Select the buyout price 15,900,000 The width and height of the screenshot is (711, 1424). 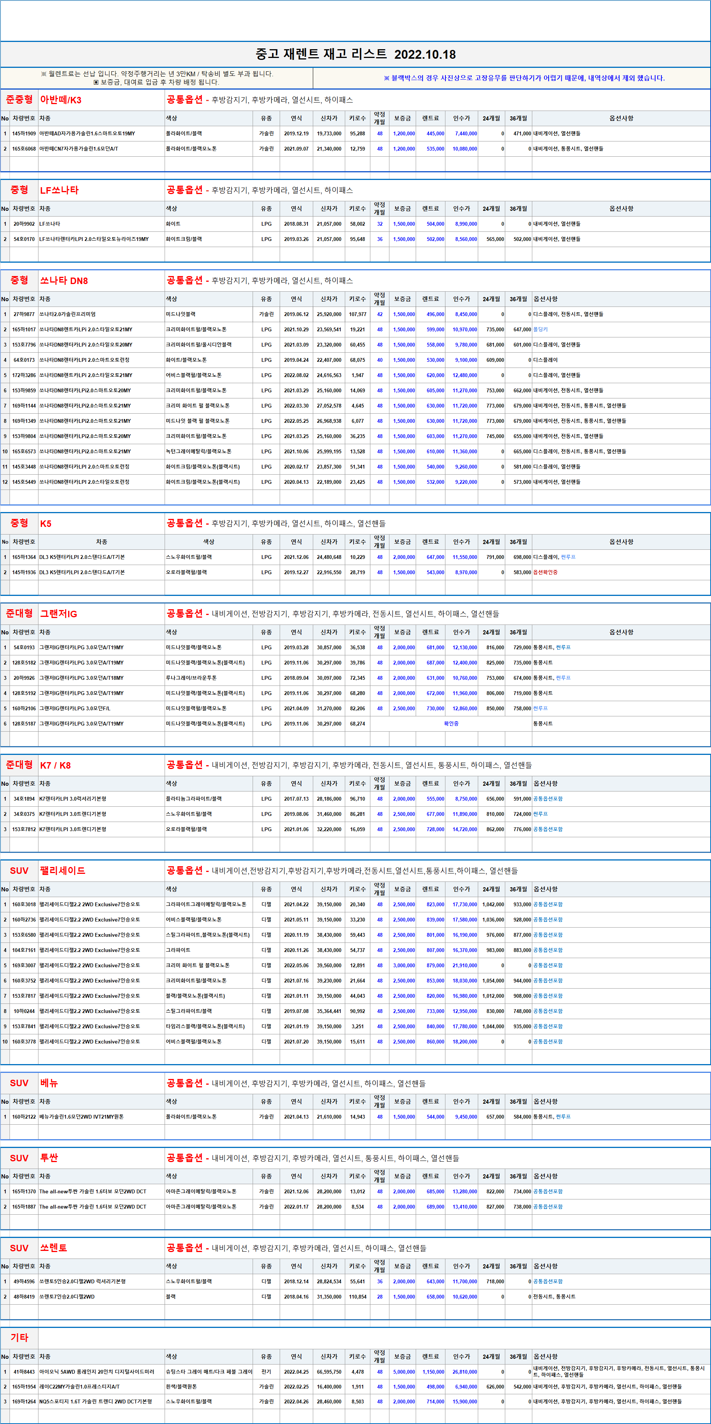click(465, 1402)
